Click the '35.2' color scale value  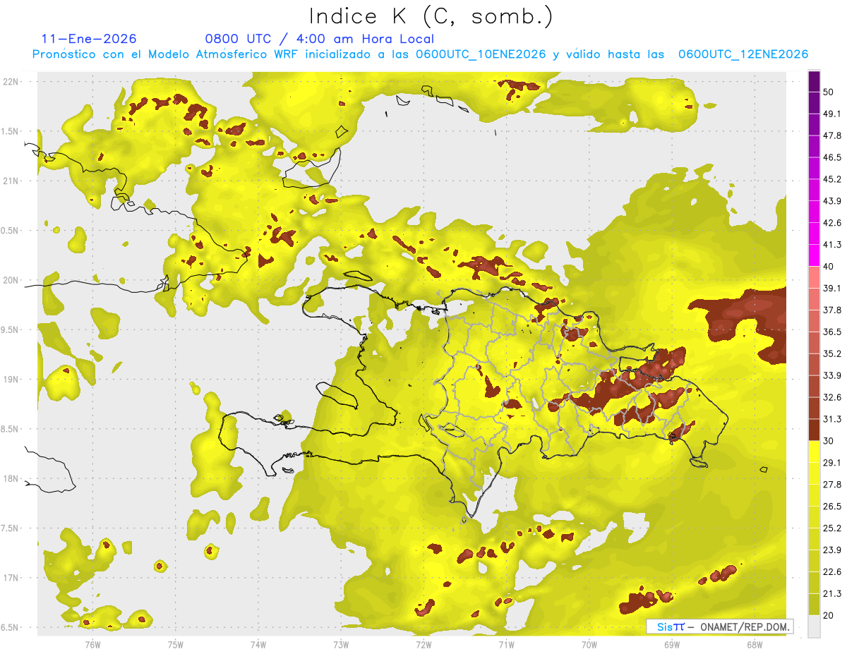tap(832, 353)
